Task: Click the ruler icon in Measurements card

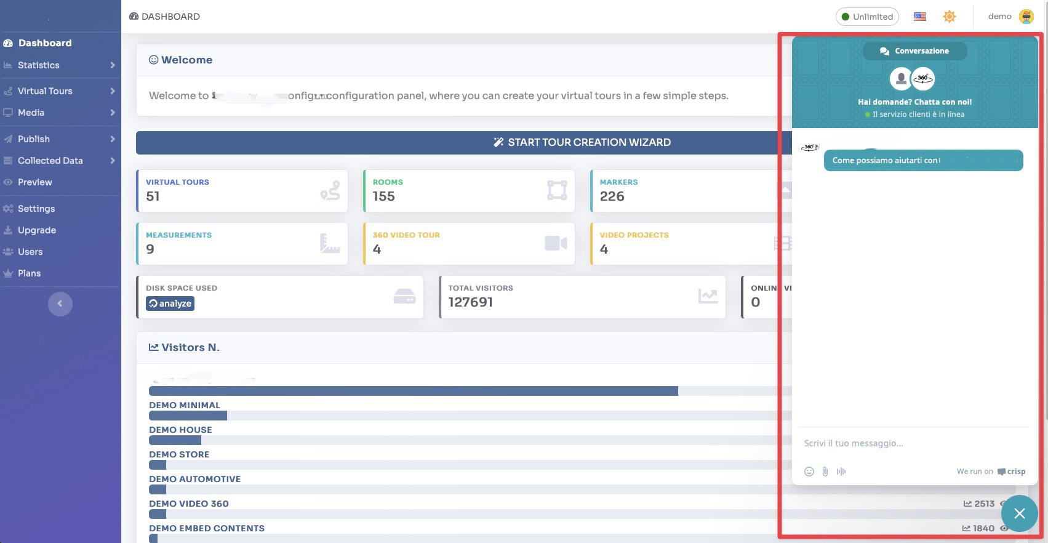Action: (x=330, y=243)
